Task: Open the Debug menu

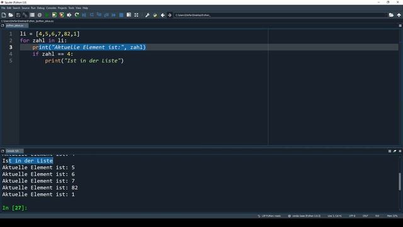Action: (40, 8)
